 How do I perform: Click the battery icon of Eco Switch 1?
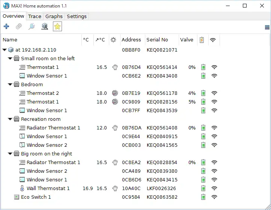pos(203,197)
